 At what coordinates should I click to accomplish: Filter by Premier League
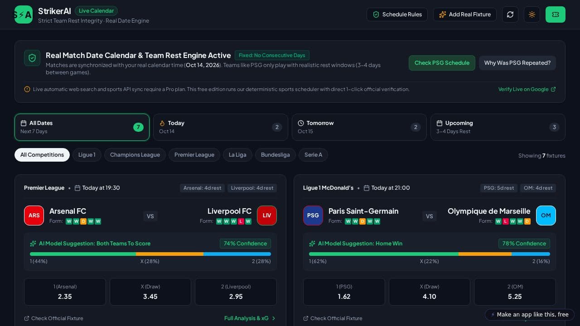pyautogui.click(x=194, y=155)
